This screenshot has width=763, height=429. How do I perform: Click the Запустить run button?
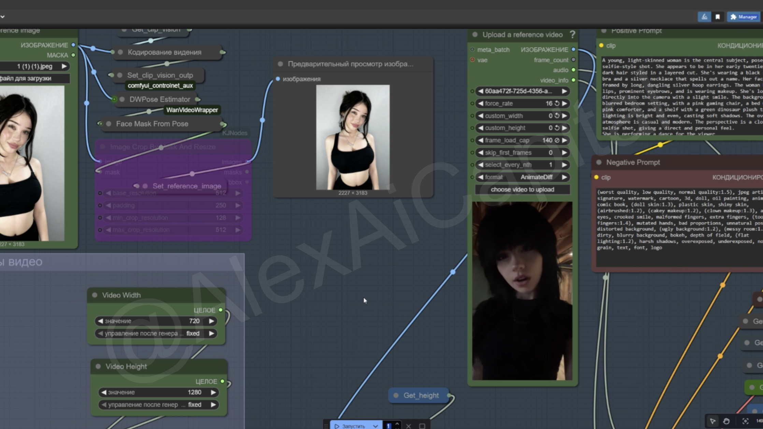351,426
